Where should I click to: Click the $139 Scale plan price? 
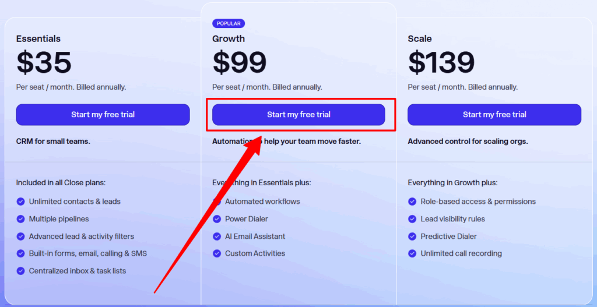(x=441, y=62)
